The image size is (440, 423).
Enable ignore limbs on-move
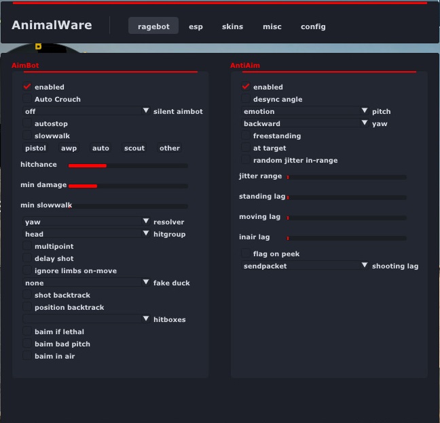tap(27, 270)
